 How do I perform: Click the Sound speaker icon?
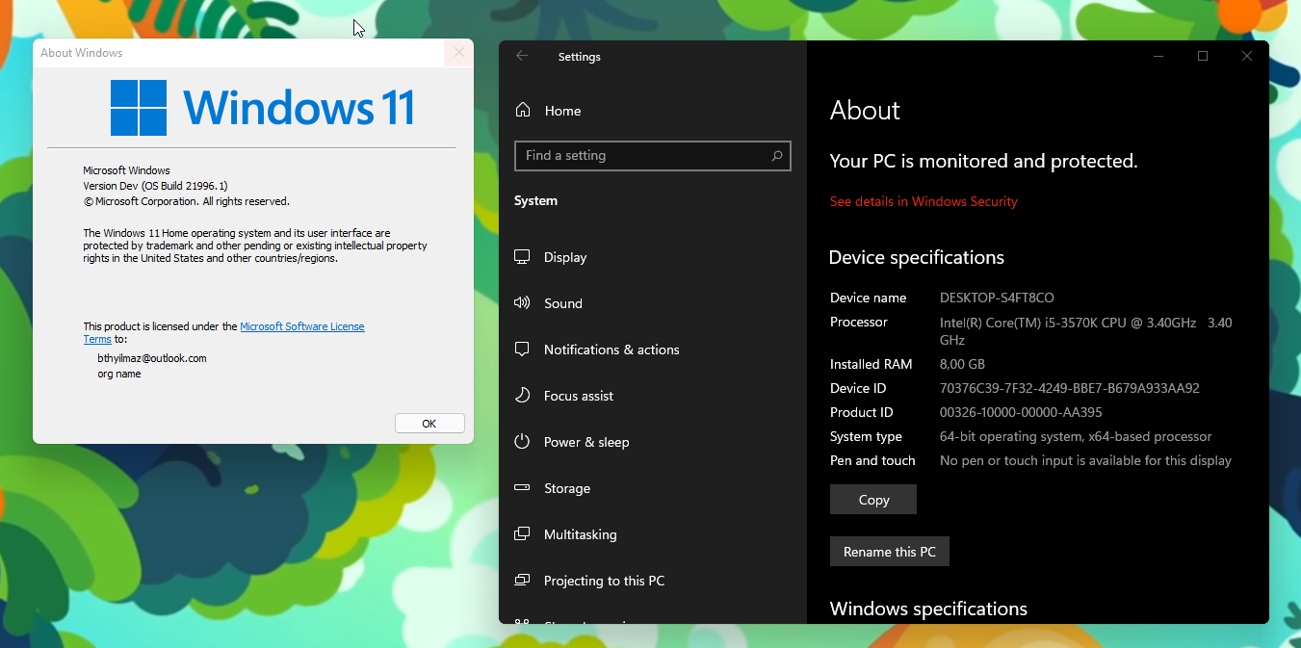[x=522, y=303]
